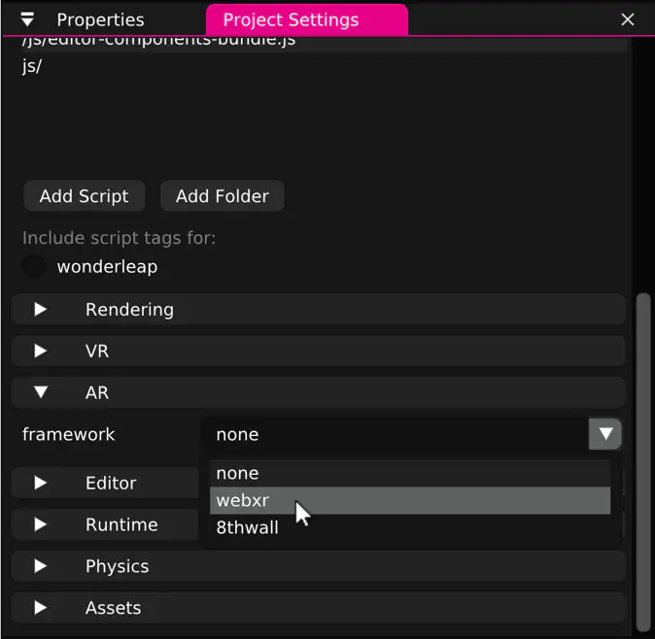
Task: Expand the Editor section triangle
Action: pyautogui.click(x=41, y=483)
